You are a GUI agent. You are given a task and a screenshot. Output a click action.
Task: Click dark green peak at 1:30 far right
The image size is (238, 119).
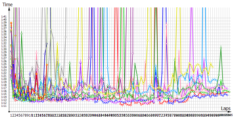(x=221, y=48)
